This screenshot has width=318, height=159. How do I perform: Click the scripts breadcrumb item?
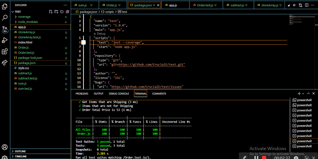click(x=108, y=12)
